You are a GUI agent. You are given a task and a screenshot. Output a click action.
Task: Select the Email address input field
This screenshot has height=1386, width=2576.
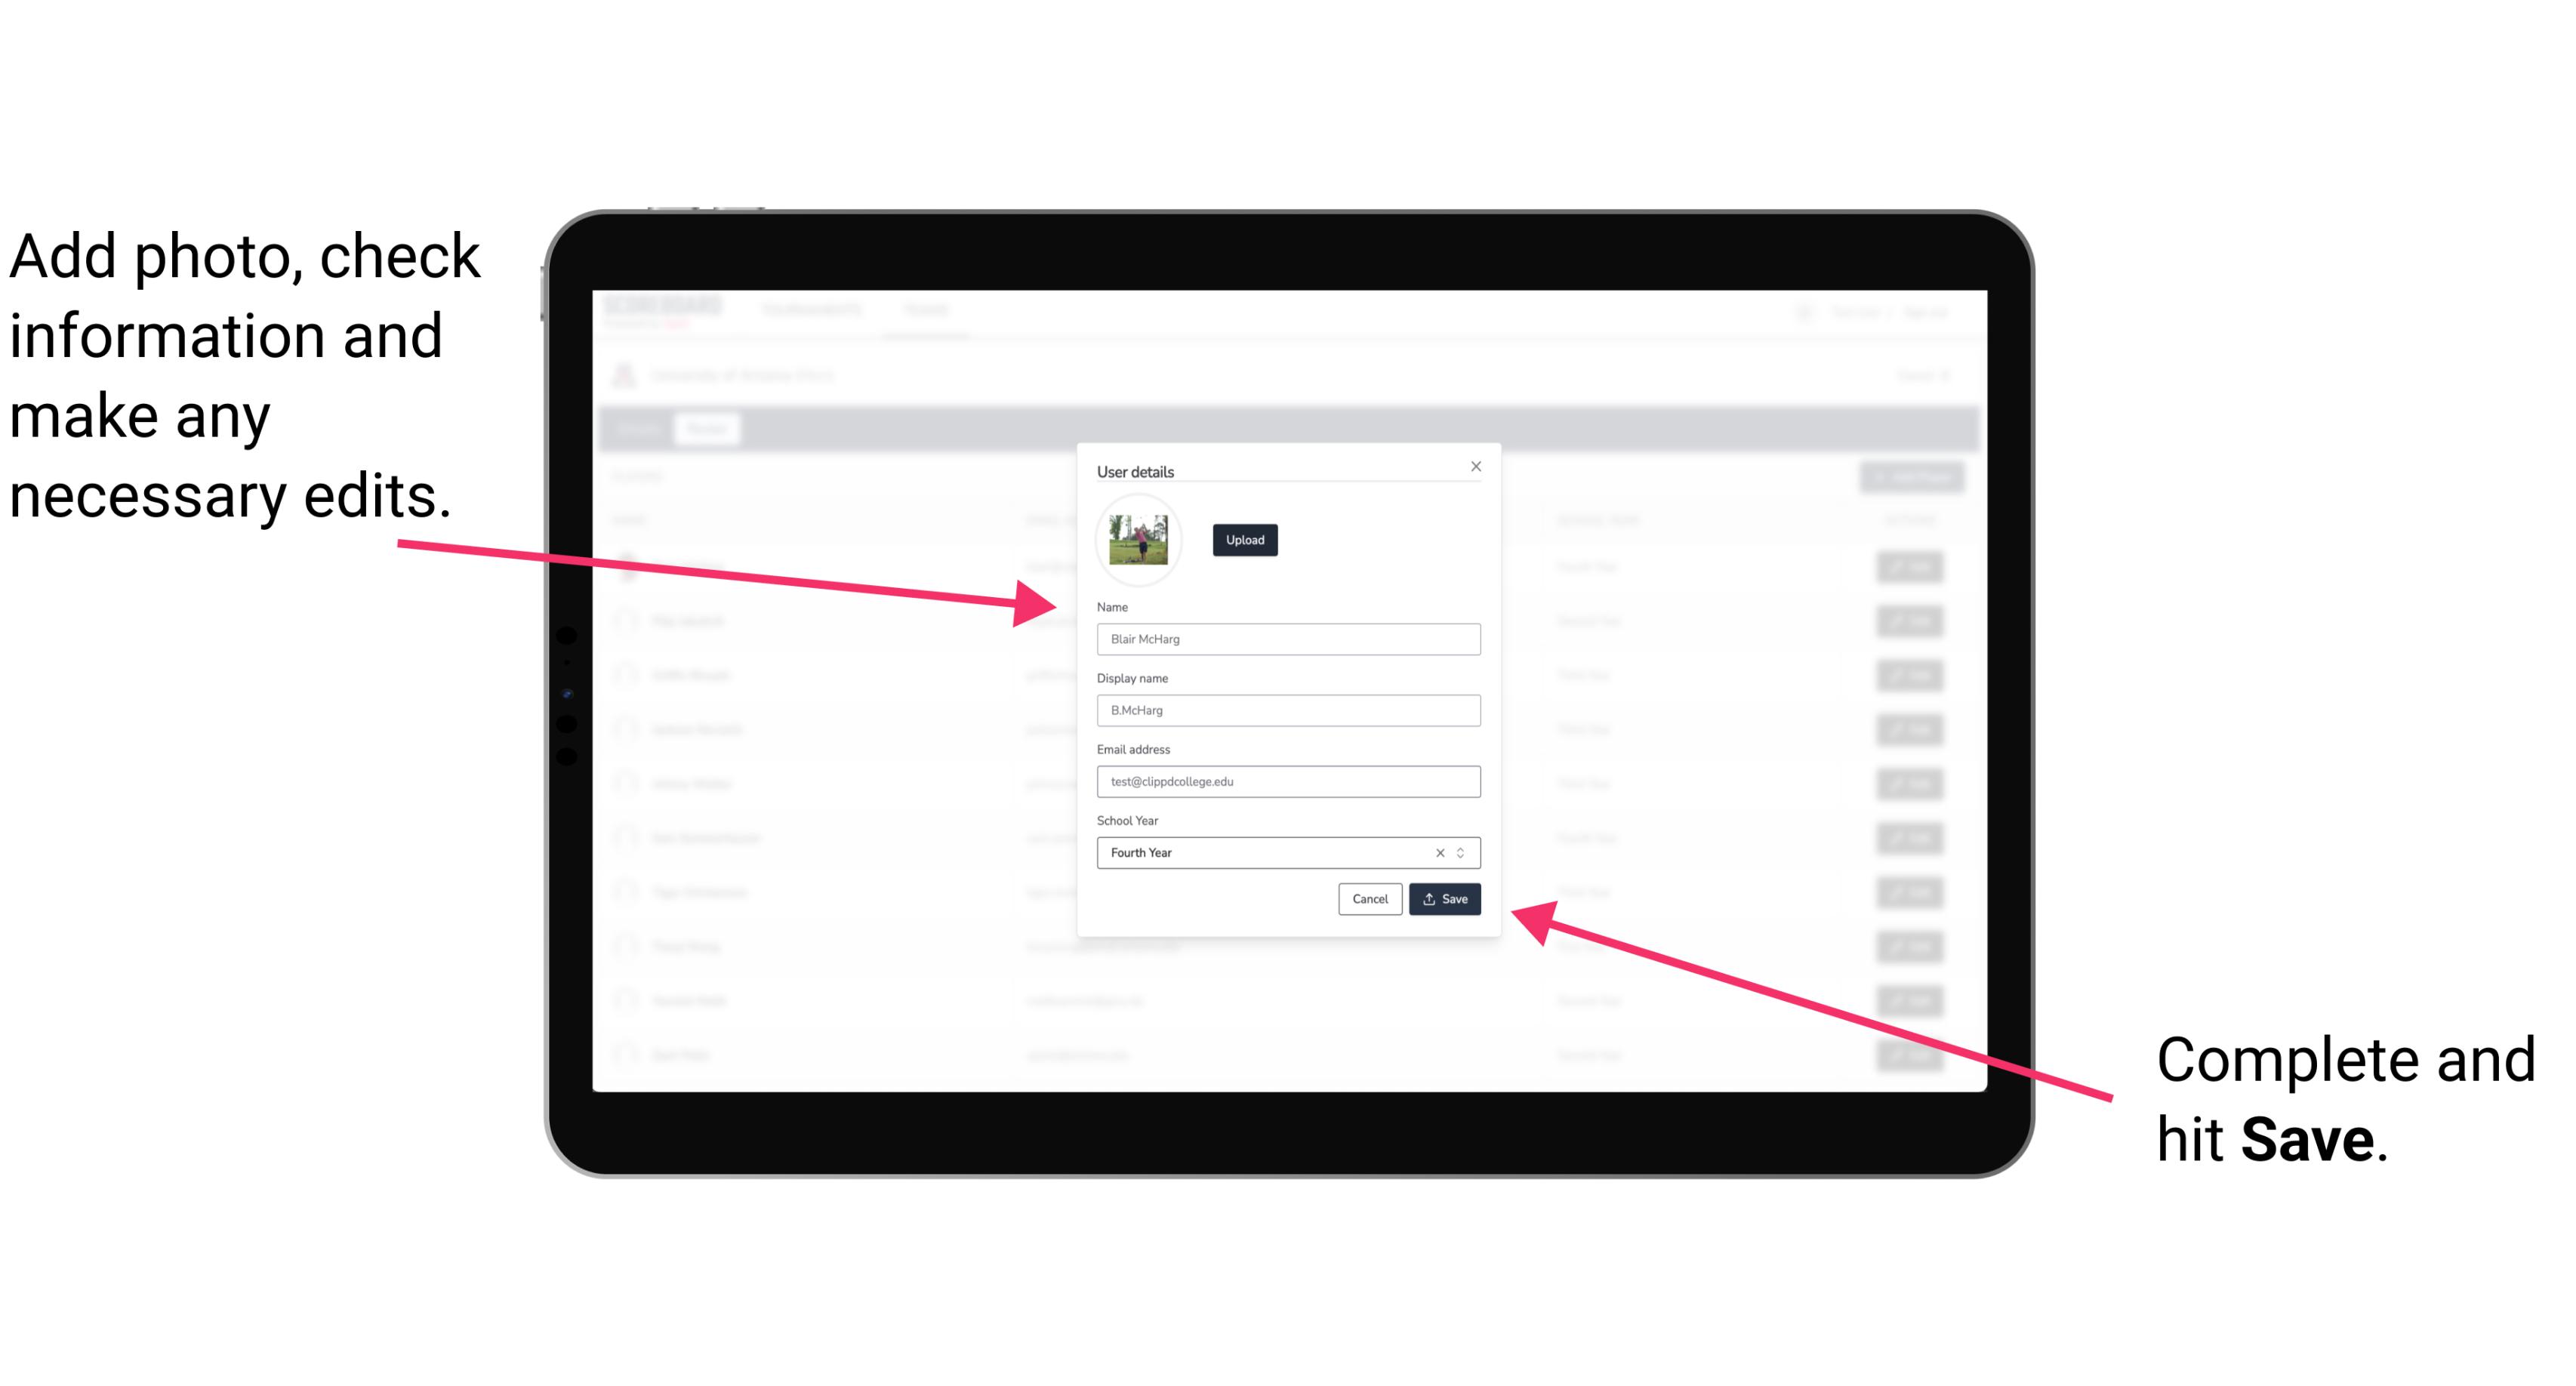(1286, 782)
